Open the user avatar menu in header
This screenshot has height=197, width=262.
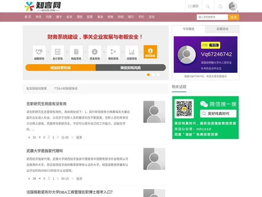coord(233,6)
